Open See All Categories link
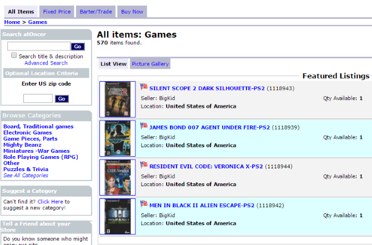The image size is (372, 245). 26,176
